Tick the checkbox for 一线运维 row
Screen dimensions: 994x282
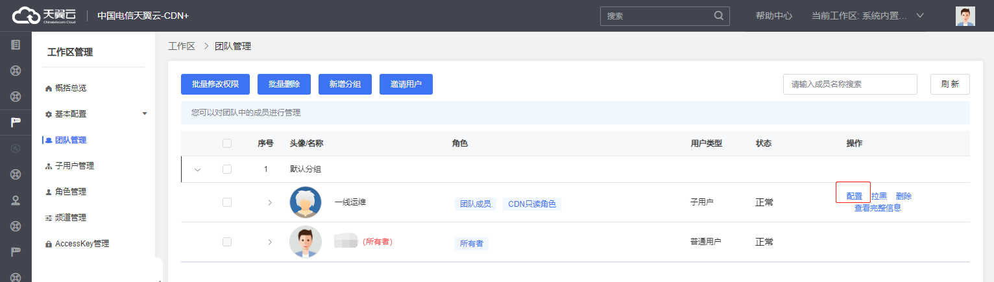227,202
